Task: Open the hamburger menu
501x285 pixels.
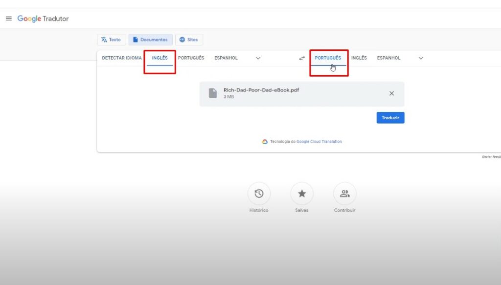Action: tap(9, 19)
